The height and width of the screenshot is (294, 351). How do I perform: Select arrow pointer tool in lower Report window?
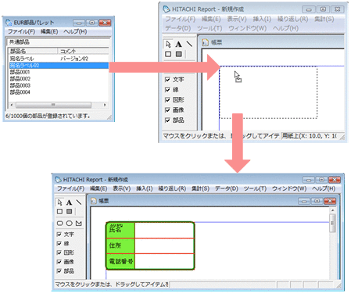pyautogui.click(x=59, y=203)
